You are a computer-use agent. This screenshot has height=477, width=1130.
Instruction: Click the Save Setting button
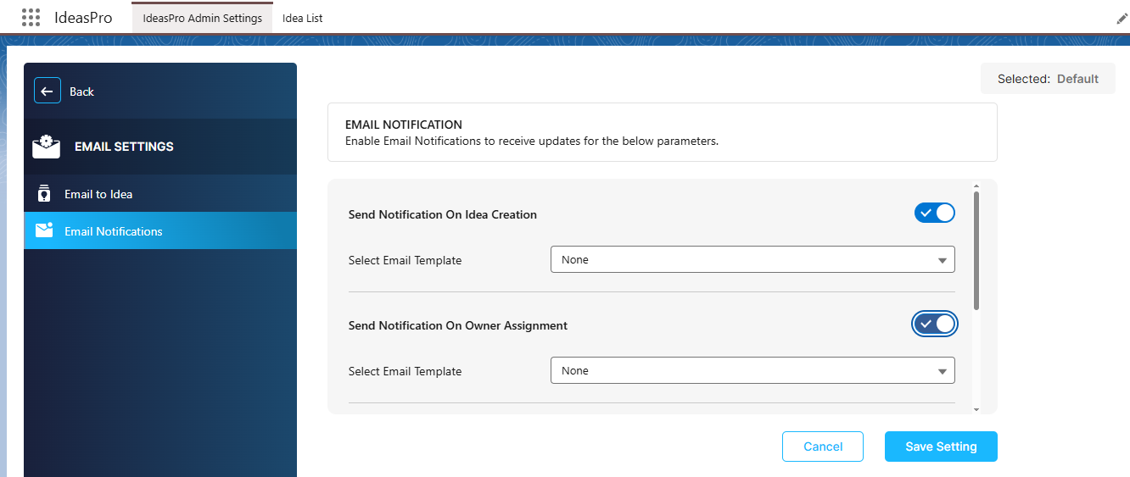pyautogui.click(x=941, y=446)
